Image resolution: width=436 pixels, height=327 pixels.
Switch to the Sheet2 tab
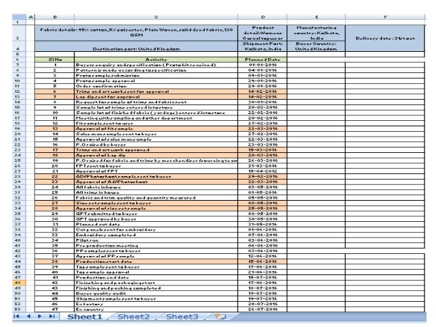[133, 317]
